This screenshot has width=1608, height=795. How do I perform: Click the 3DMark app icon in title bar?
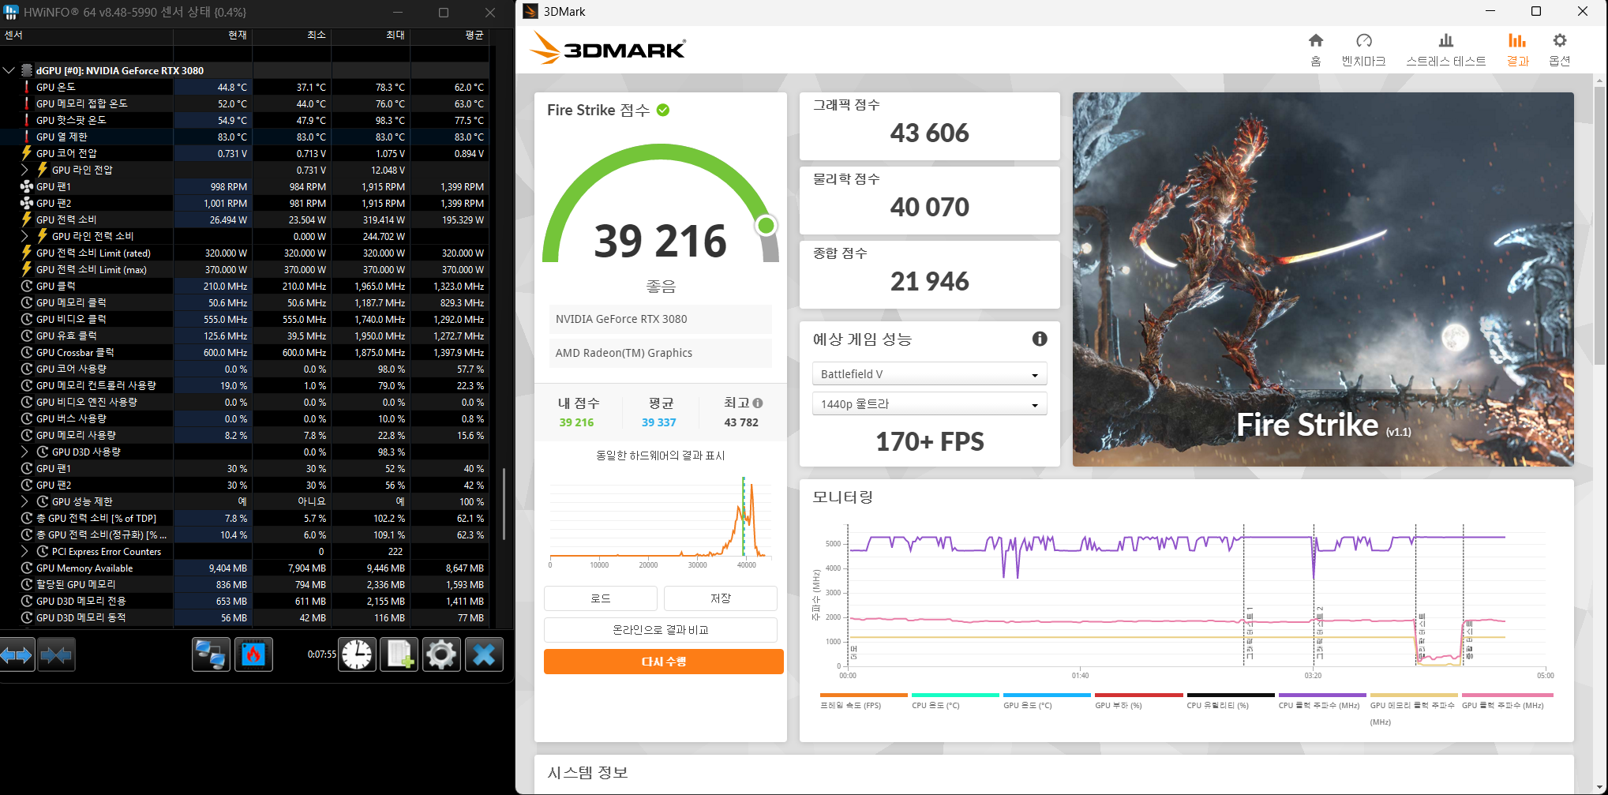pyautogui.click(x=530, y=11)
